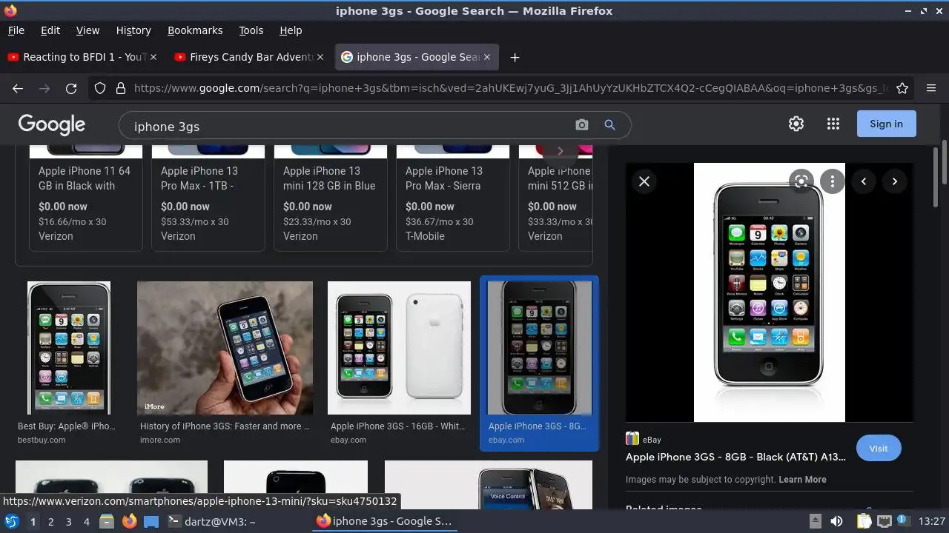Click the search by image camera icon
Viewport: 949px width, 533px height.
pos(582,125)
